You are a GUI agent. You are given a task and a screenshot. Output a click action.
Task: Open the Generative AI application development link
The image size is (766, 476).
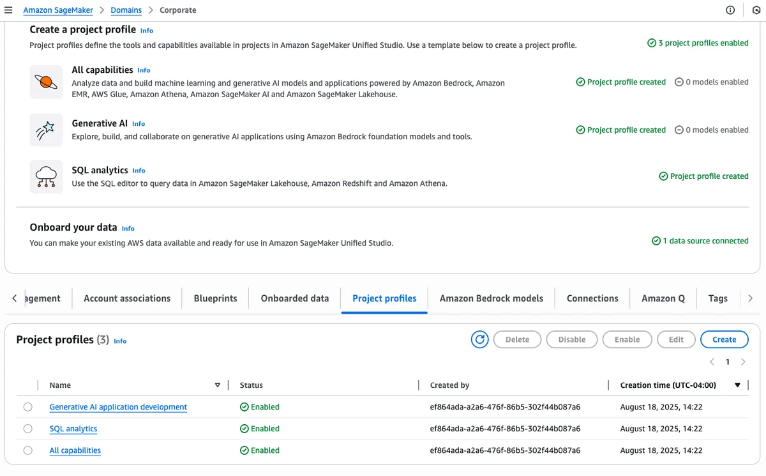[118, 407]
